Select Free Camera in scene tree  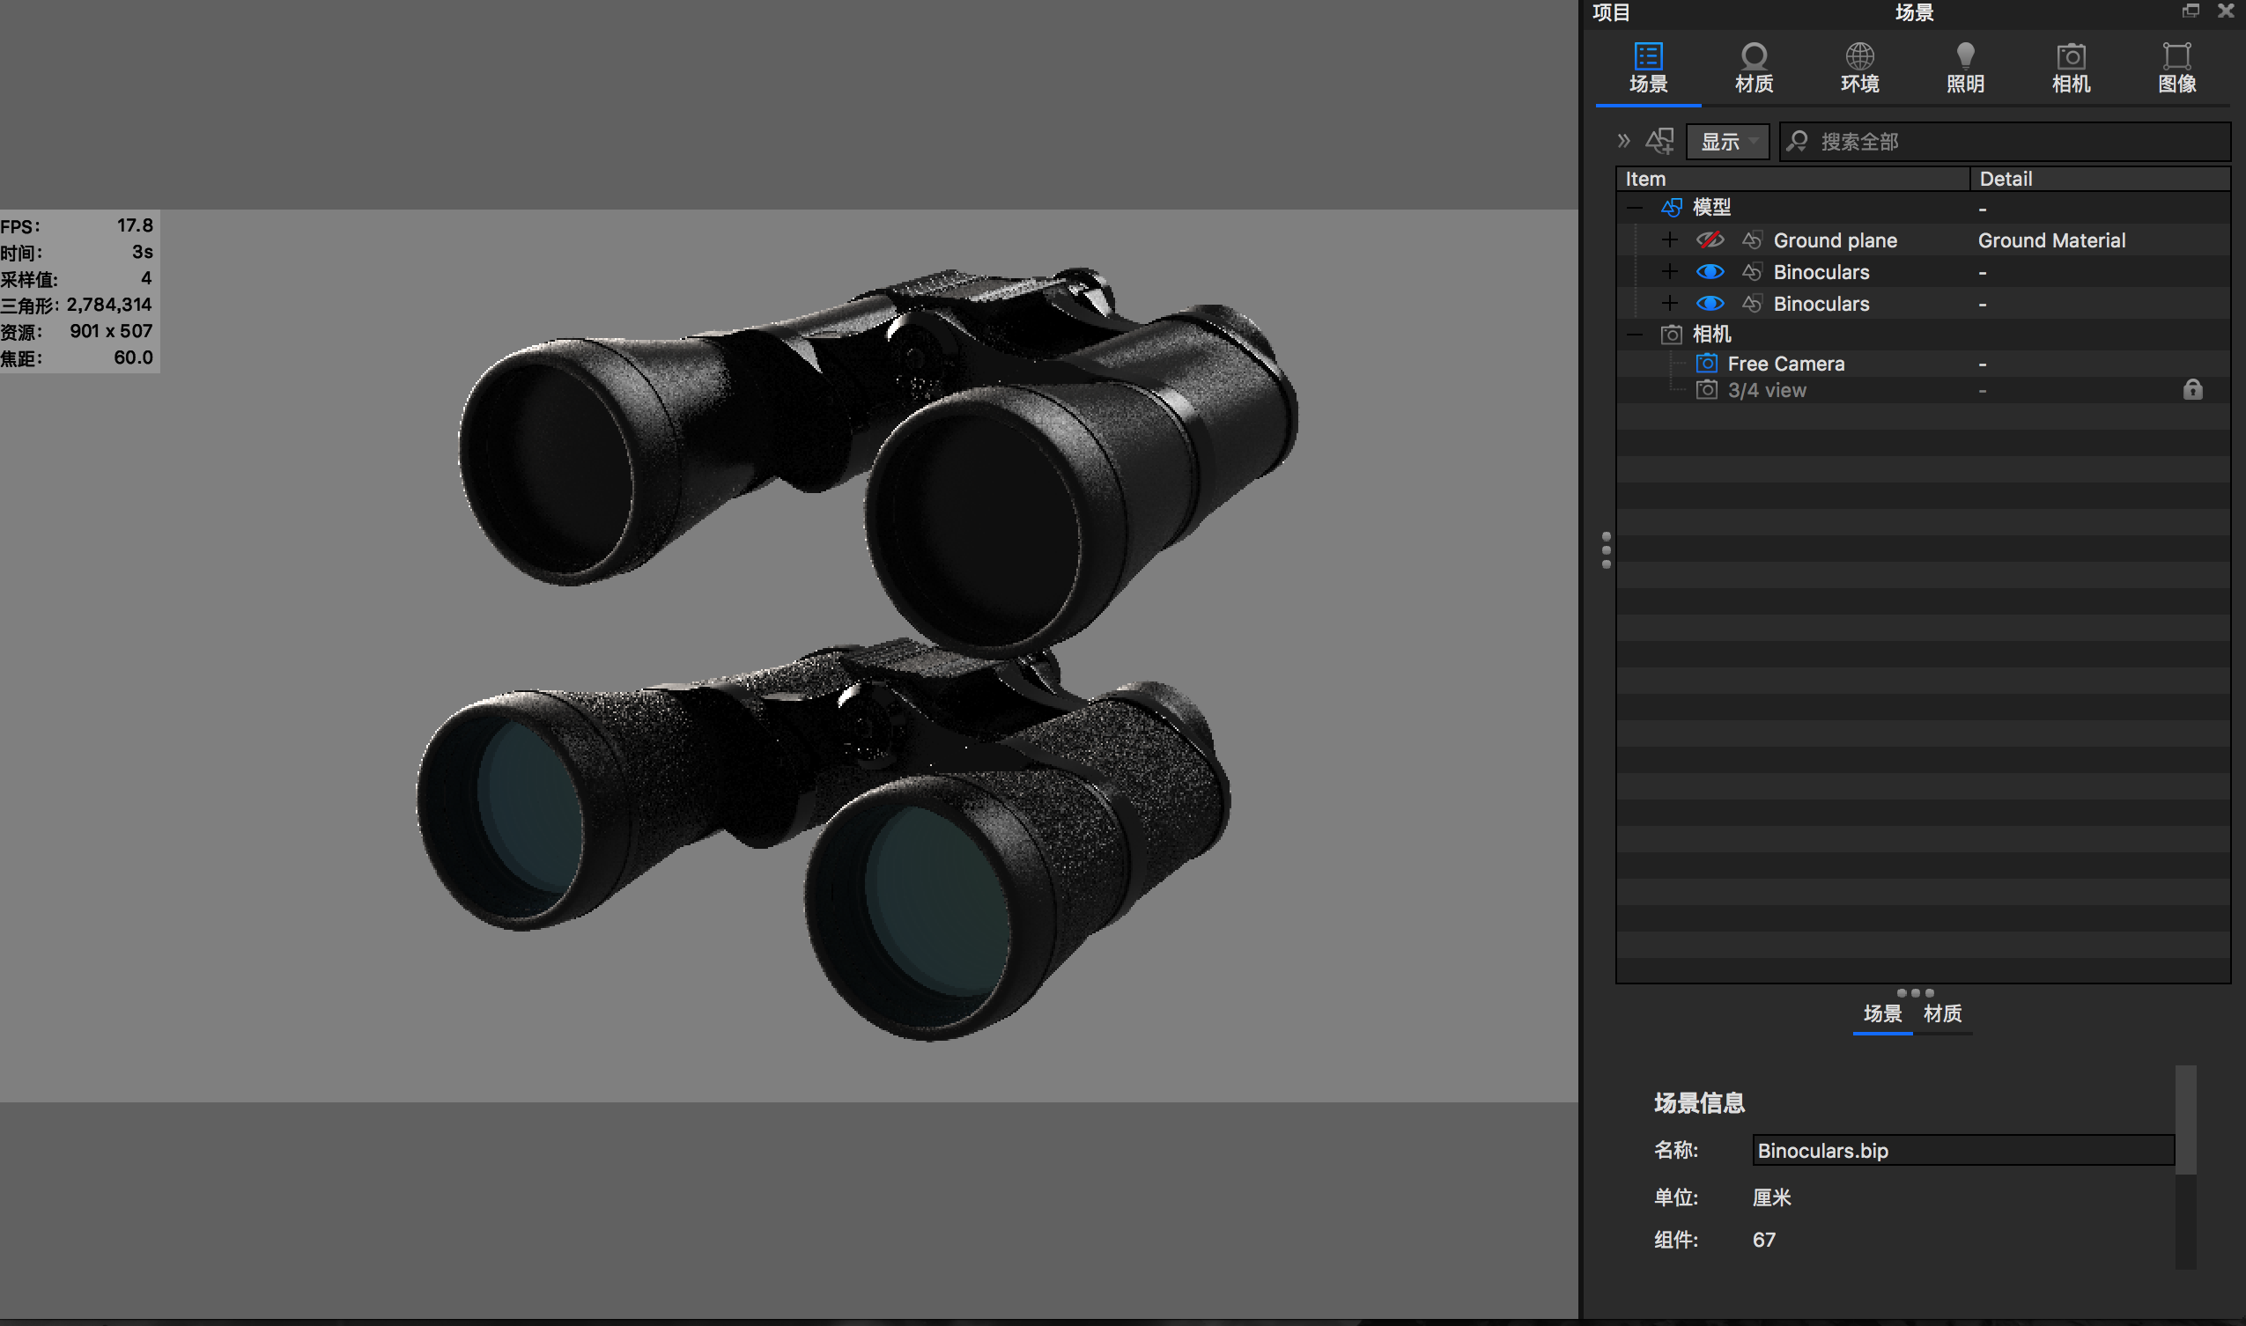1784,364
